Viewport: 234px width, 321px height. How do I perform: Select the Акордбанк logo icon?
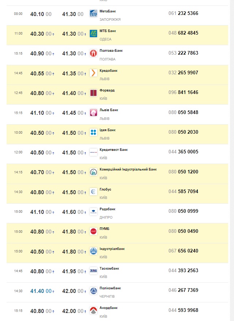pos(93,310)
